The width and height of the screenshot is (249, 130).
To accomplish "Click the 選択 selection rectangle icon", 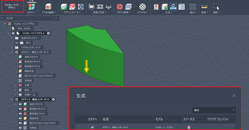I will (x=216, y=7).
